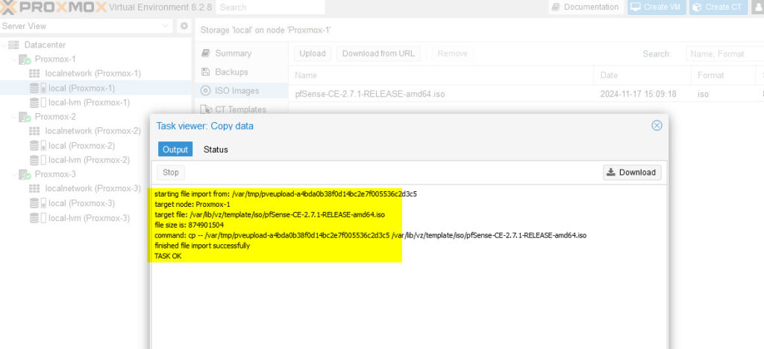764x349 pixels.
Task: Click the local (Proxmox-2) storage icon
Action: tap(37, 145)
